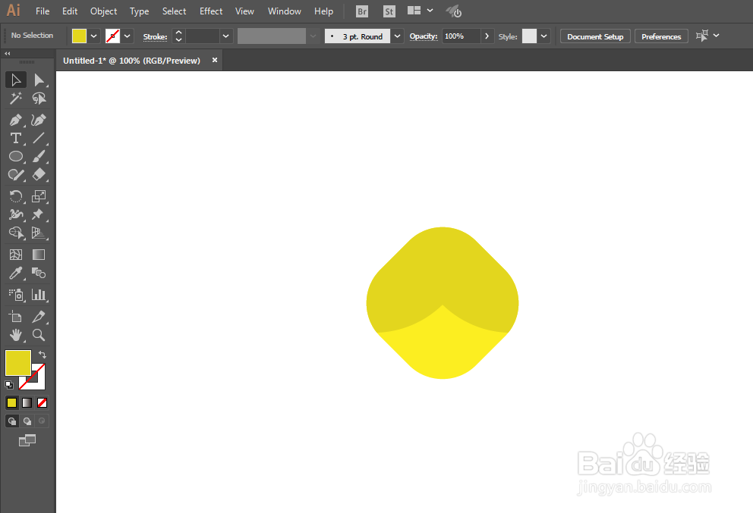This screenshot has height=513, width=753.
Task: Select the Selection tool (black arrow)
Action: click(16, 80)
